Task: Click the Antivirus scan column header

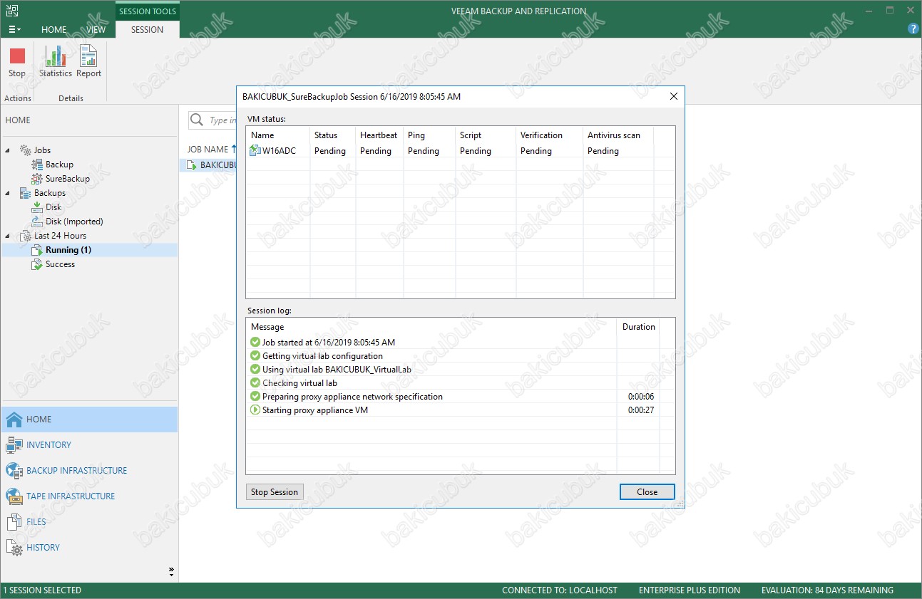Action: [618, 135]
